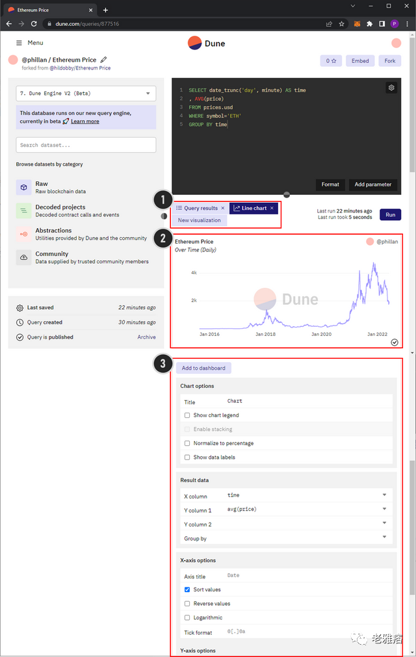Click the chart Title input field
416x657 pixels.
[x=309, y=402]
